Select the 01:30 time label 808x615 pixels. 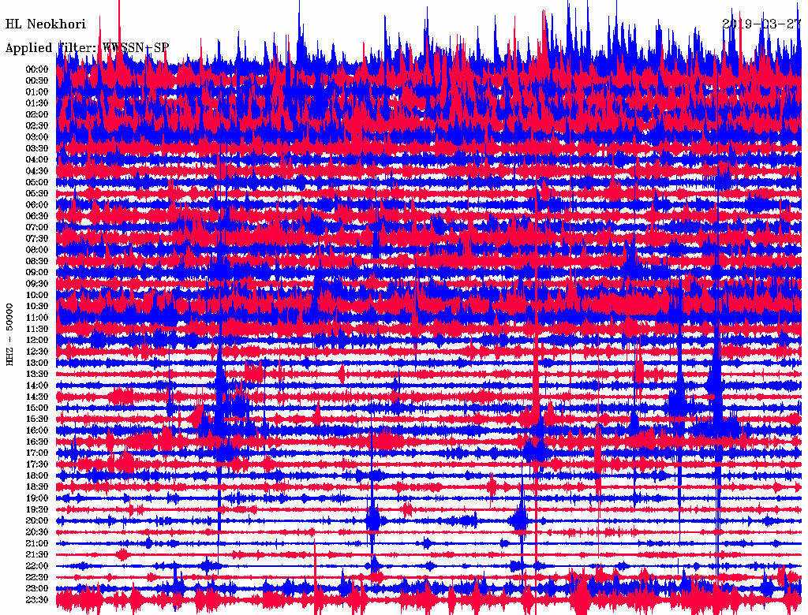[x=37, y=103]
